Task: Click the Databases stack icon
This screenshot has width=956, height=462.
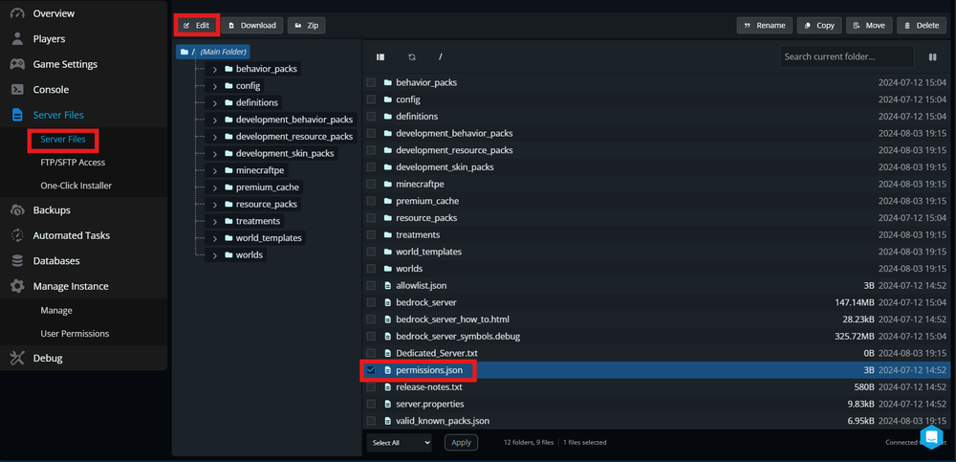Action: coord(17,260)
